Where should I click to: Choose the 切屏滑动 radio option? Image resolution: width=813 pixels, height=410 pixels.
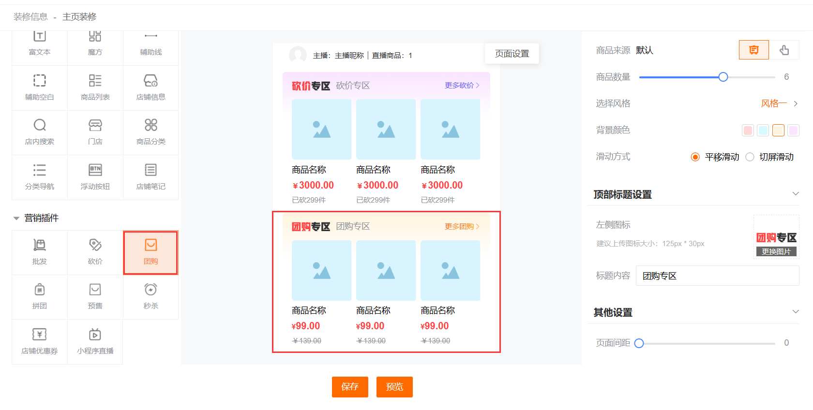click(x=750, y=157)
